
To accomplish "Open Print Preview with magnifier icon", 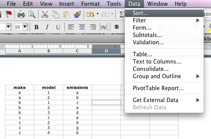I will [32, 14].
